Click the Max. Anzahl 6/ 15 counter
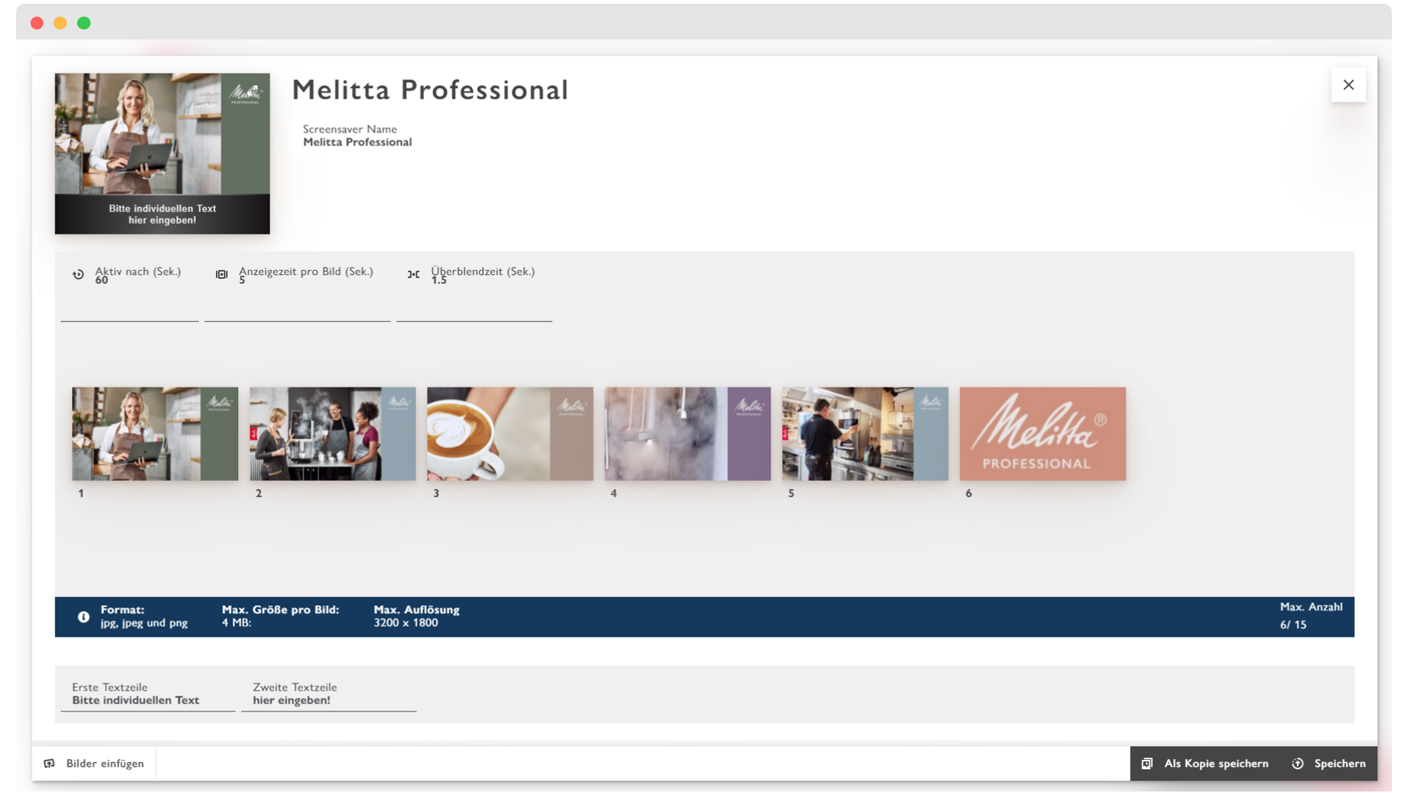 (1311, 615)
